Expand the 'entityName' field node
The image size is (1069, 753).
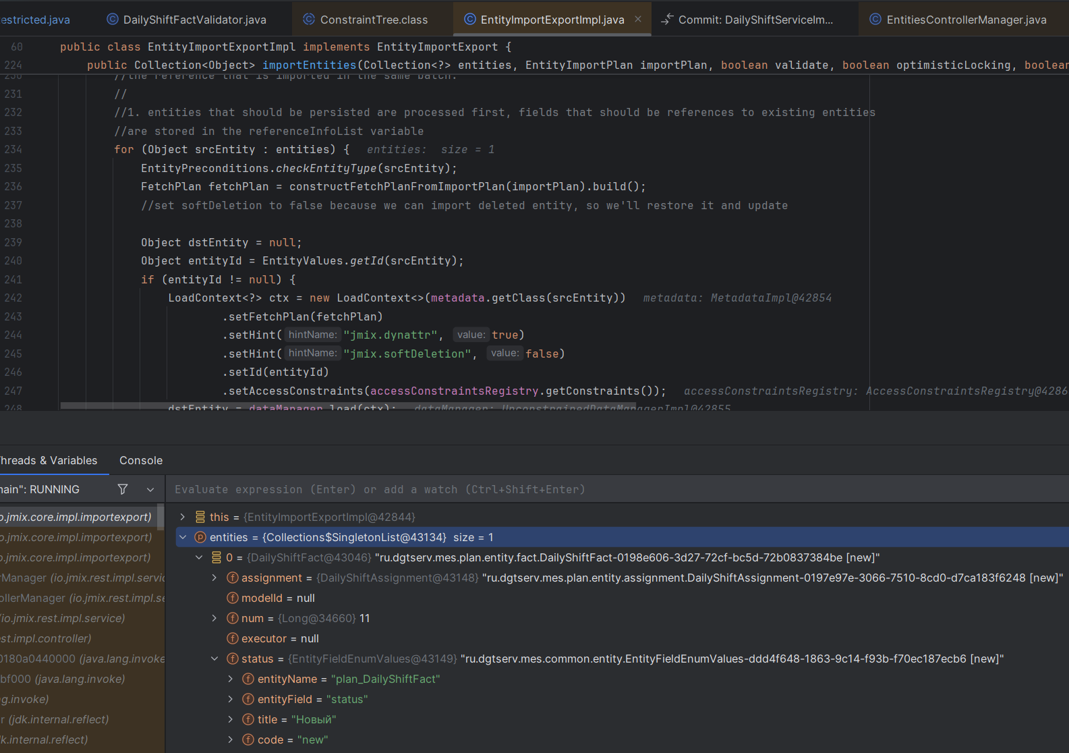tap(231, 679)
